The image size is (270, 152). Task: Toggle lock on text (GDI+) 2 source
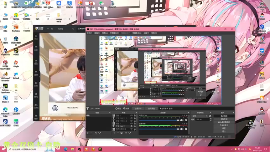pos(135,121)
